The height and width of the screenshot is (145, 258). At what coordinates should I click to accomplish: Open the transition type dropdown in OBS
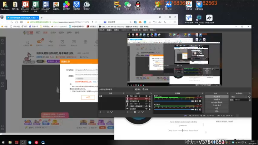[x=239, y=97]
